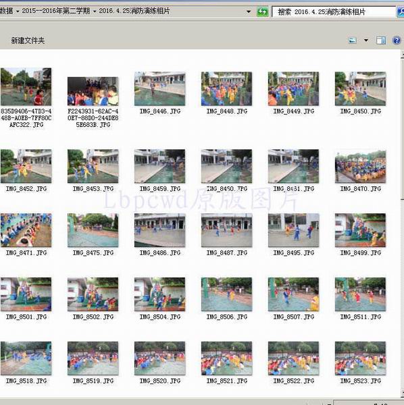This screenshot has height=405, width=404.
Task: Toggle the preview pane icon
Action: [x=381, y=40]
